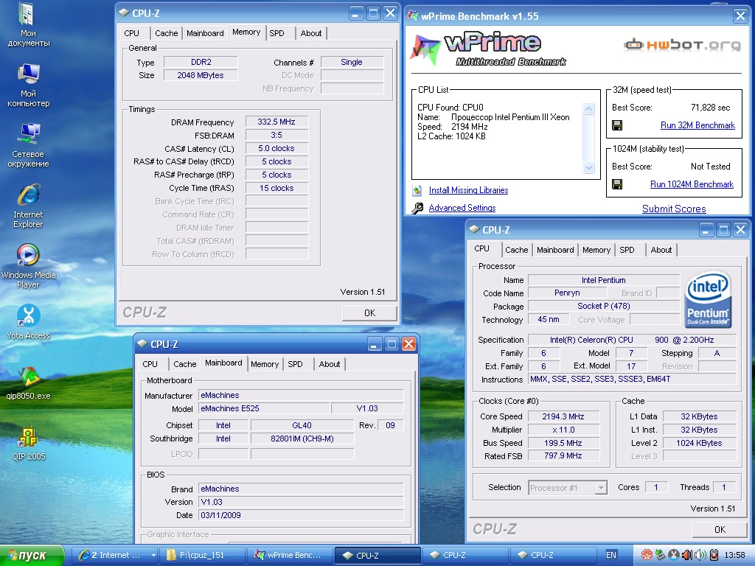Open Memory tab in Mainboard CPU-Z window

pyautogui.click(x=265, y=364)
